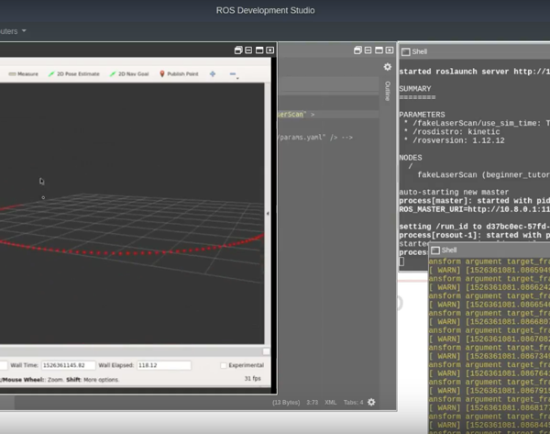Screen dimensions: 550x434
Task: Activate the 2D Pose Estimate tool
Action: pos(74,73)
